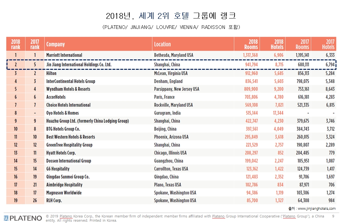Click the Beijing, China location
The height and width of the screenshot is (223, 341).
pos(165,129)
